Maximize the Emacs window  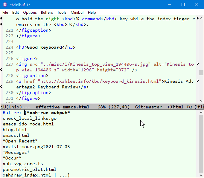coord(183,5)
